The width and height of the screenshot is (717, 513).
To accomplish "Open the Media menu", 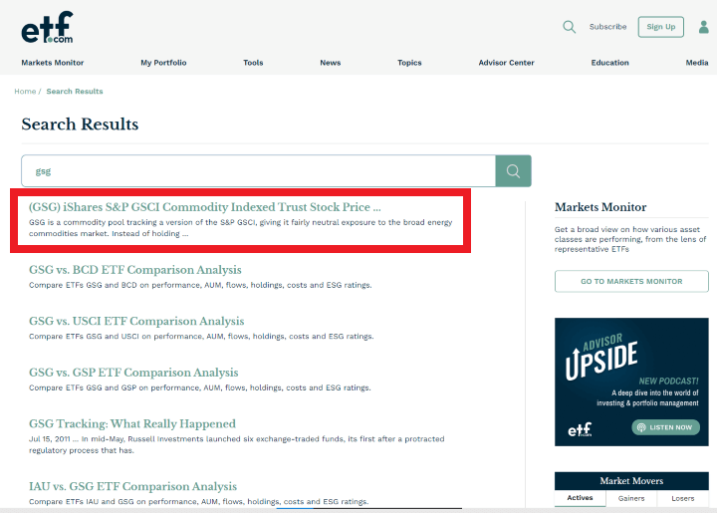I will click(697, 63).
